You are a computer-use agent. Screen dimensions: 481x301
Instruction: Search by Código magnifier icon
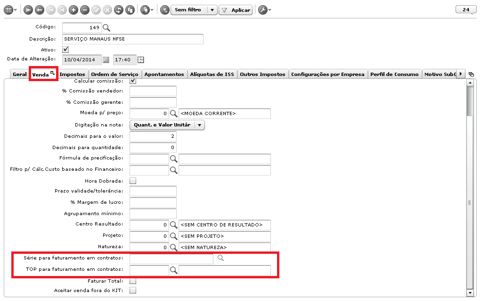click(106, 28)
